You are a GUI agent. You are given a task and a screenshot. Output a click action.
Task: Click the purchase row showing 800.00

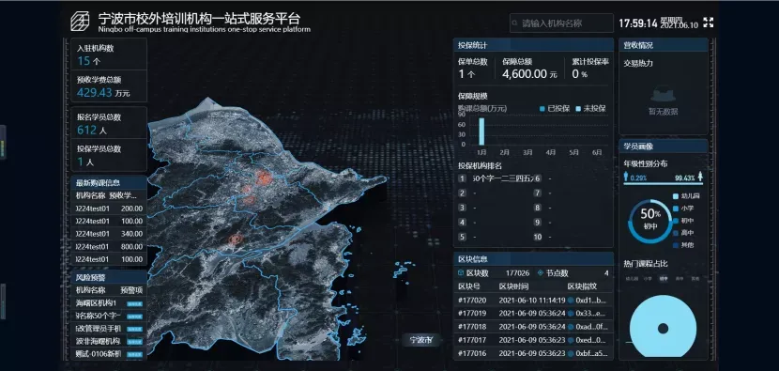[x=109, y=247]
